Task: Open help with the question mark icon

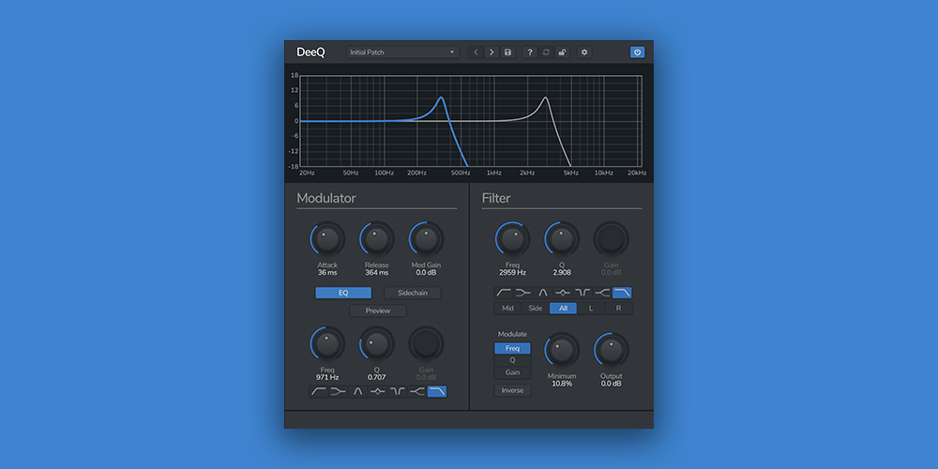Action: coord(530,53)
